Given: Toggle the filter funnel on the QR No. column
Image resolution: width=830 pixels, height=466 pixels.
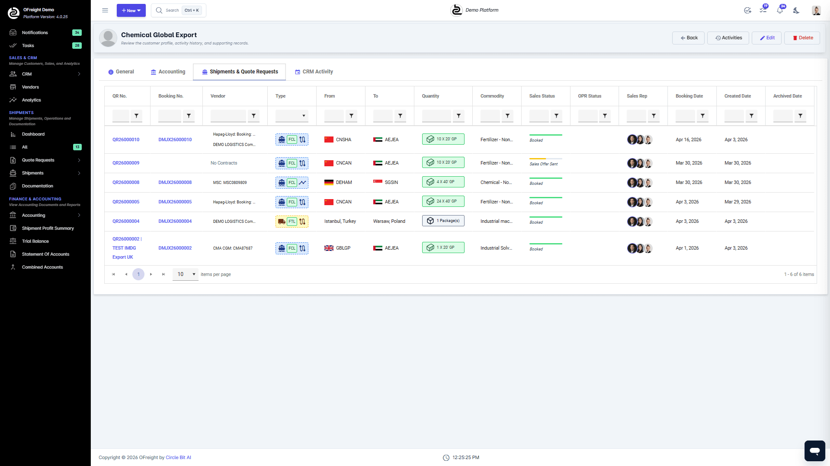Looking at the screenshot, I should (x=137, y=116).
